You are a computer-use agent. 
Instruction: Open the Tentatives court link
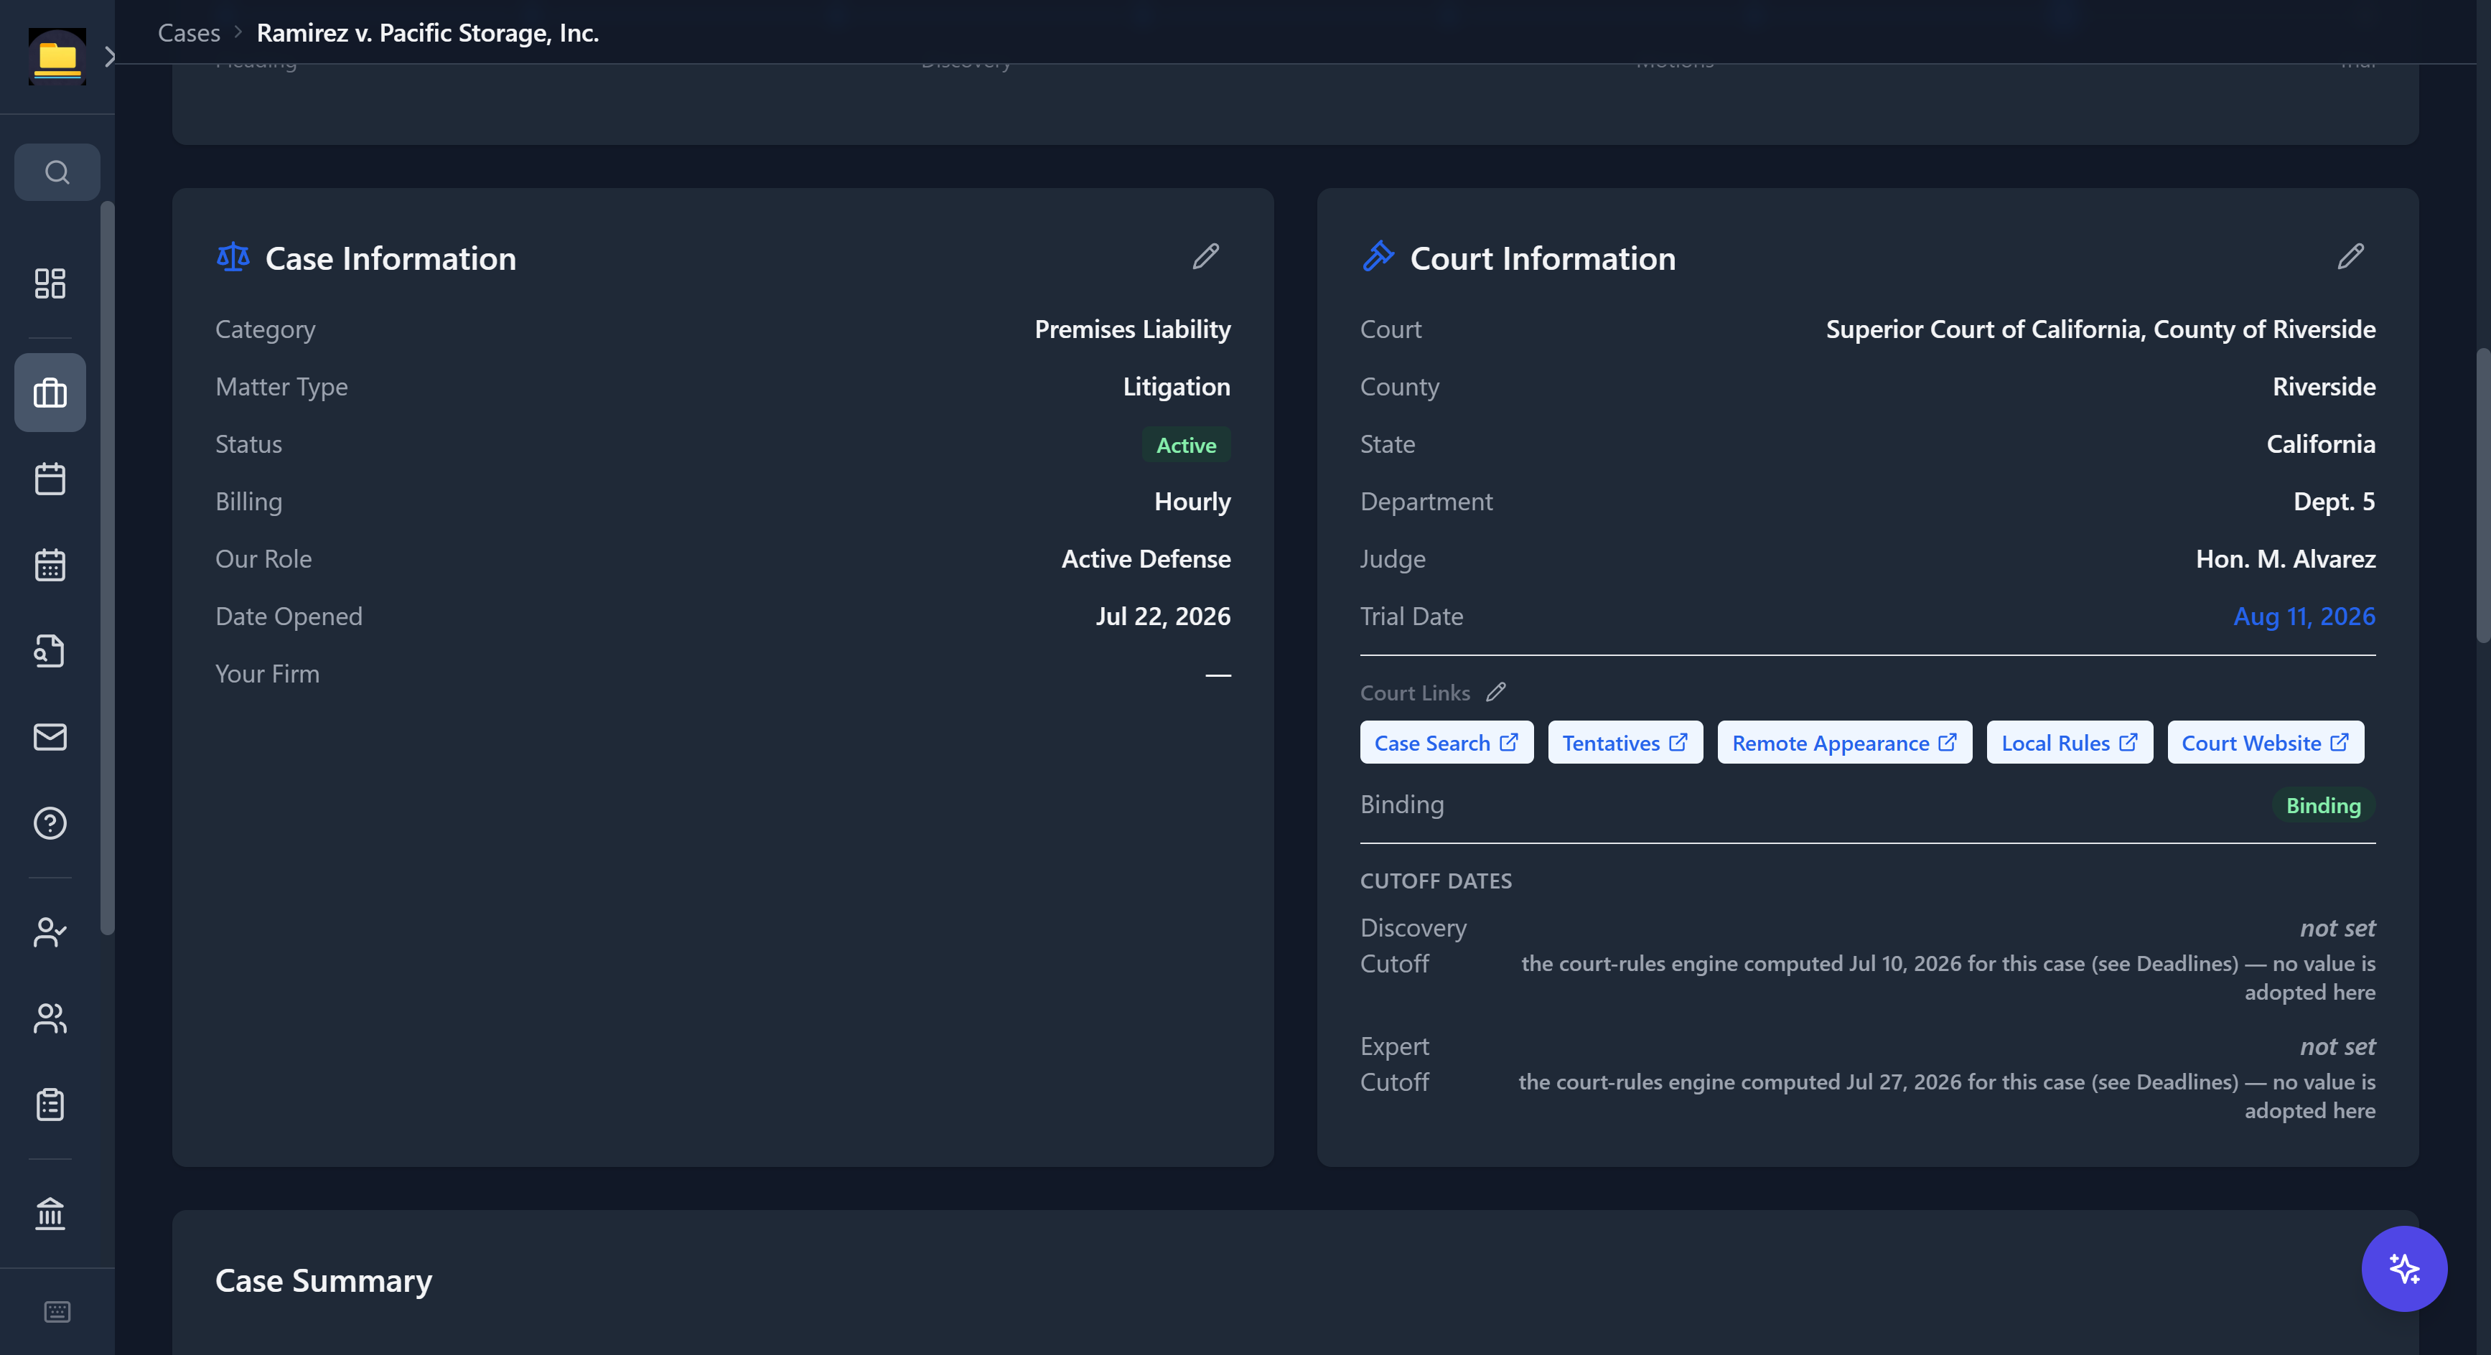click(1625, 742)
